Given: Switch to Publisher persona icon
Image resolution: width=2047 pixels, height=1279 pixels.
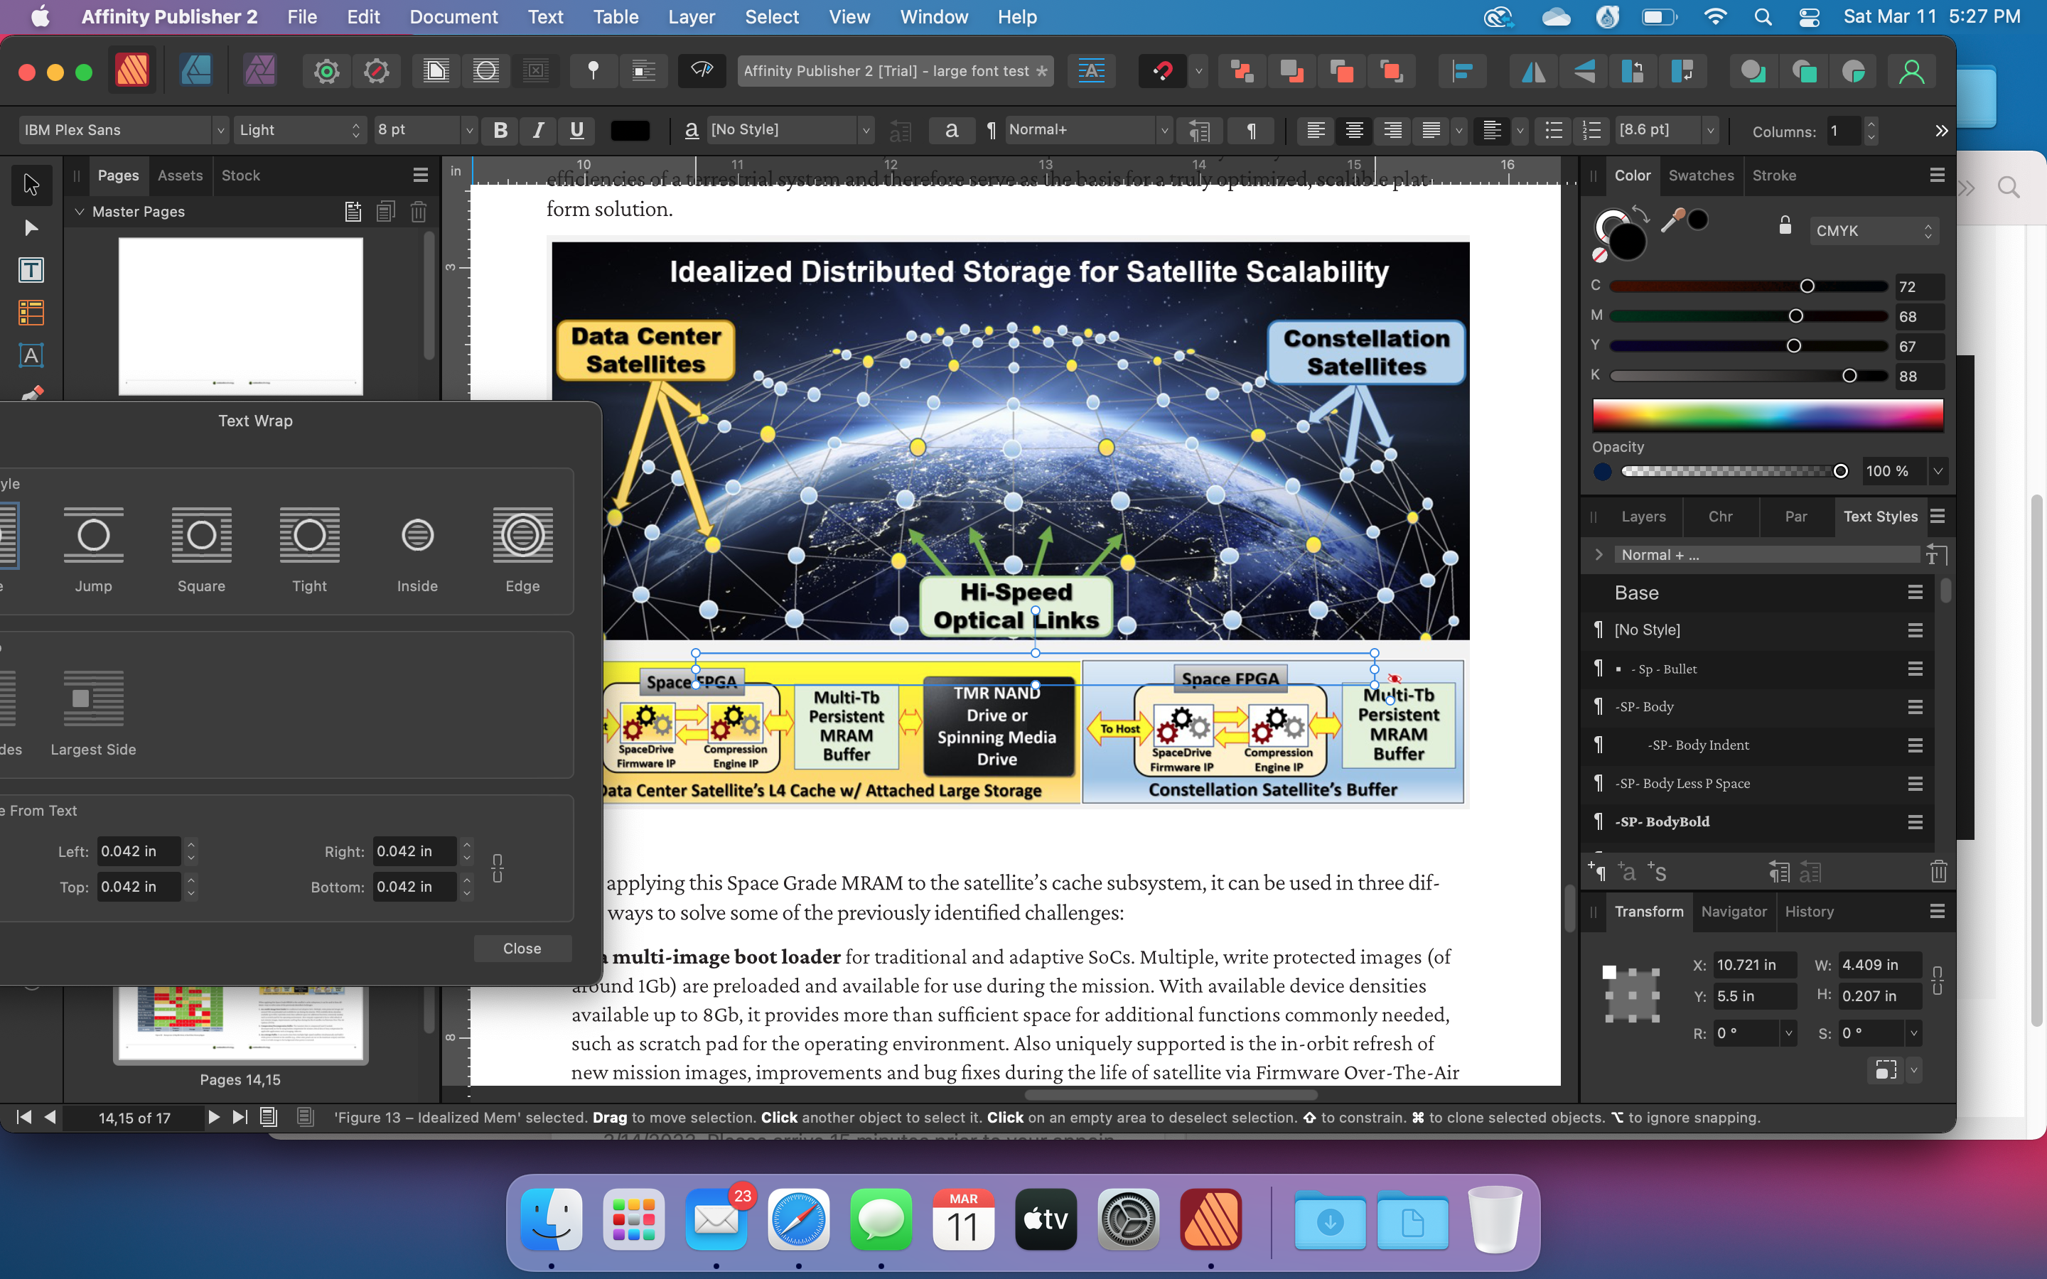Looking at the screenshot, I should click(x=132, y=71).
